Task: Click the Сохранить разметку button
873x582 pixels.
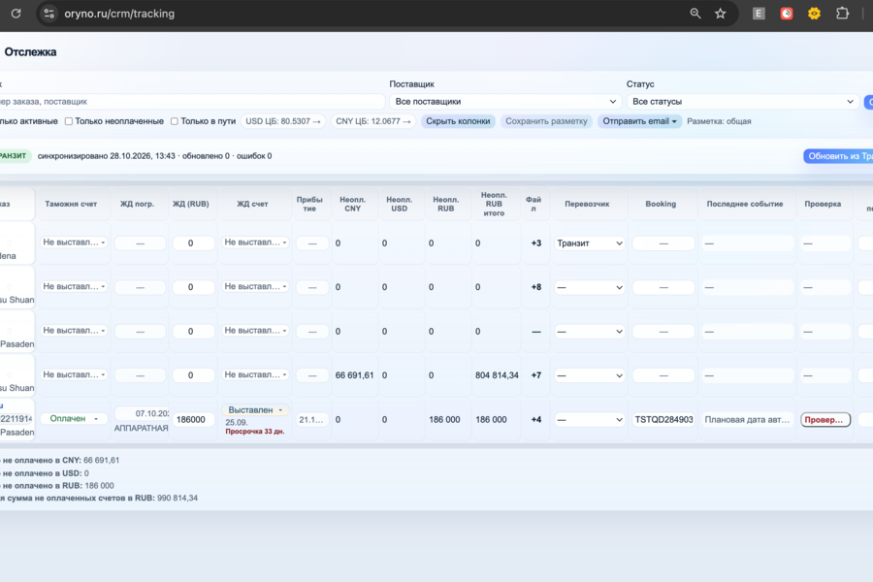Action: 546,121
